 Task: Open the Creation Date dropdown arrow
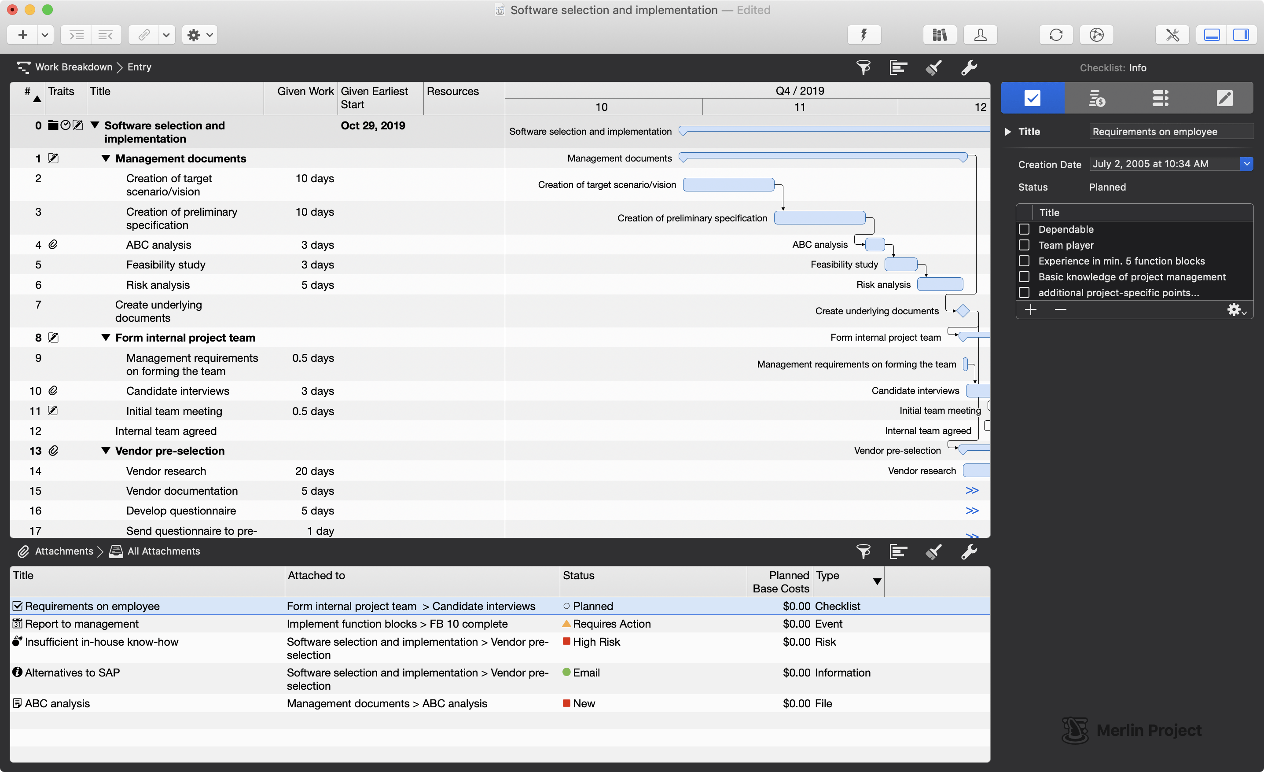pyautogui.click(x=1246, y=164)
